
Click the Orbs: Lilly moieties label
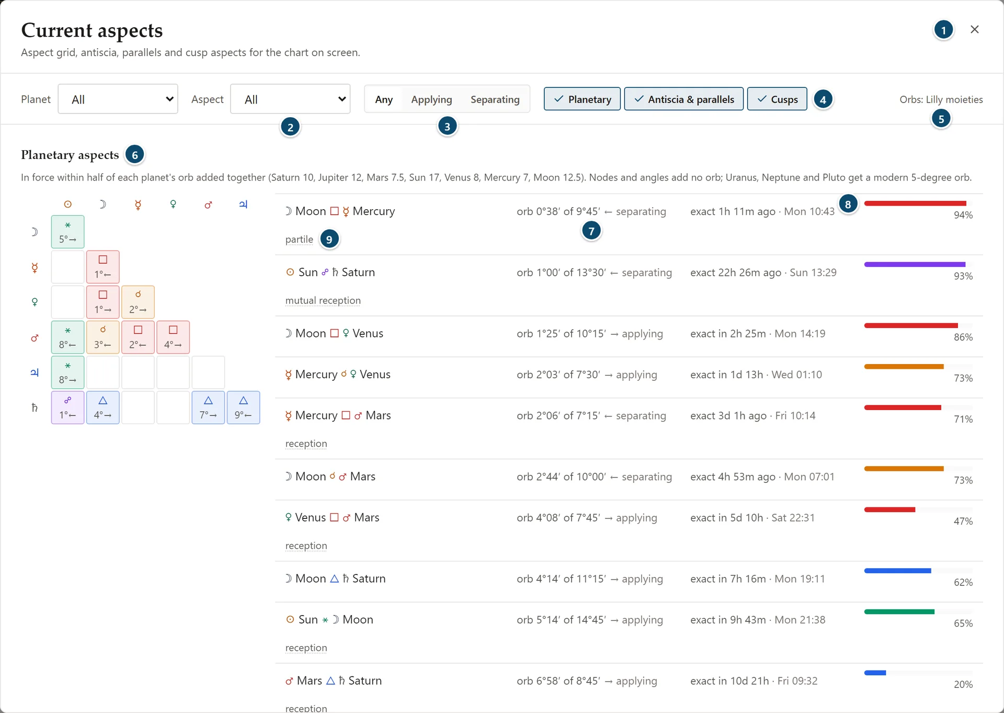point(941,99)
